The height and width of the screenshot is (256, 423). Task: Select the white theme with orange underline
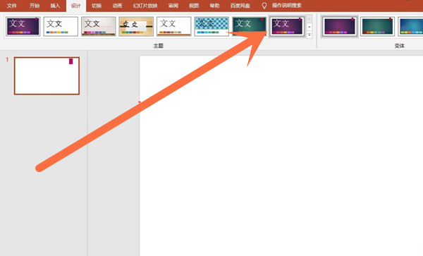click(174, 26)
